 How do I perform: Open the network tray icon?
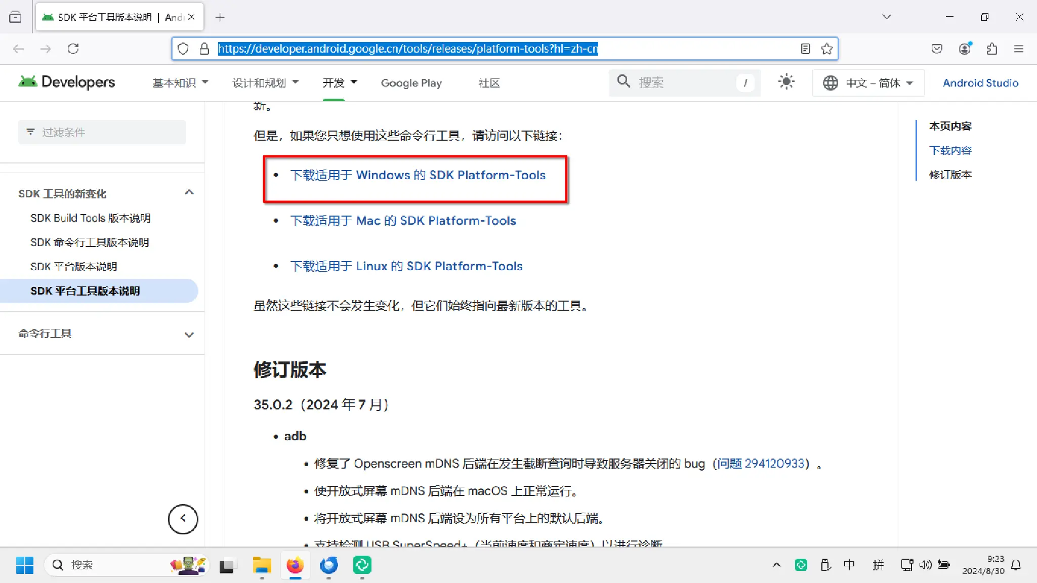tap(907, 565)
